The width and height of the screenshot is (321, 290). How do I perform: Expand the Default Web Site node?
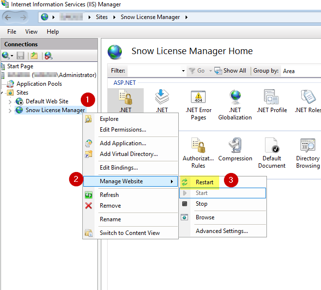(x=10, y=101)
